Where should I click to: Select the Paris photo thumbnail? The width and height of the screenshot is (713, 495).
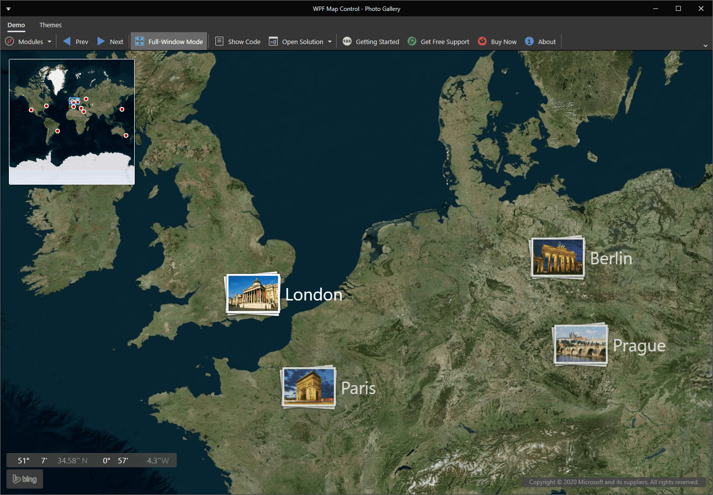pyautogui.click(x=308, y=387)
